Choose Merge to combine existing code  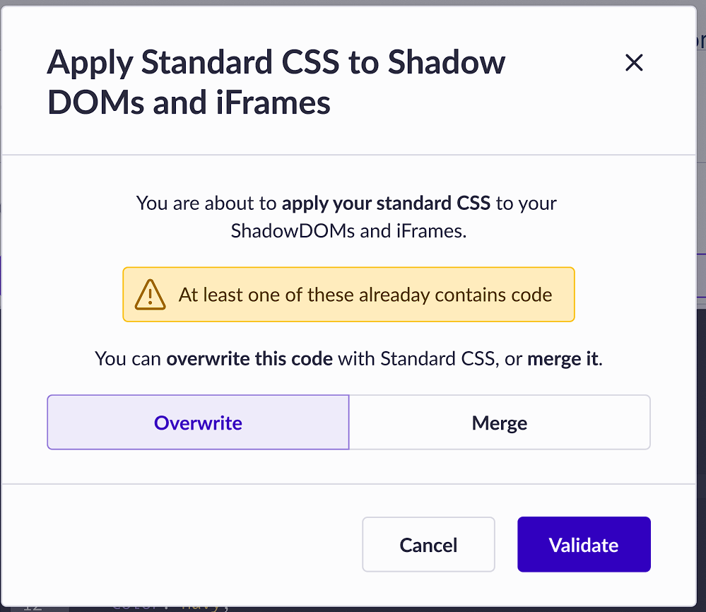pos(500,423)
